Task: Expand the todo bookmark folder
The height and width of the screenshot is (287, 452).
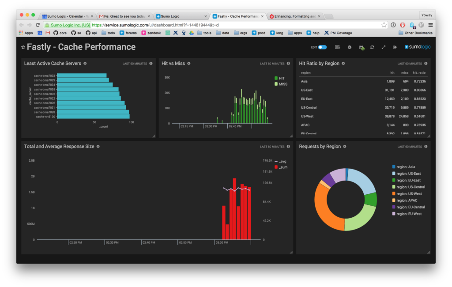Action: [x=108, y=33]
